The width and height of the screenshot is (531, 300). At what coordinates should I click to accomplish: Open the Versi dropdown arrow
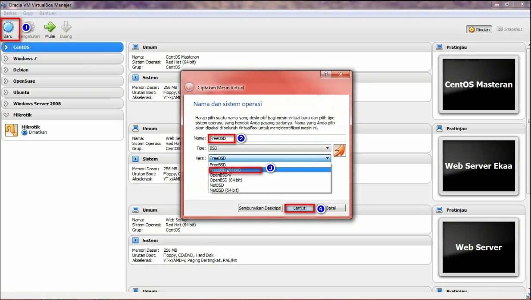(328, 158)
